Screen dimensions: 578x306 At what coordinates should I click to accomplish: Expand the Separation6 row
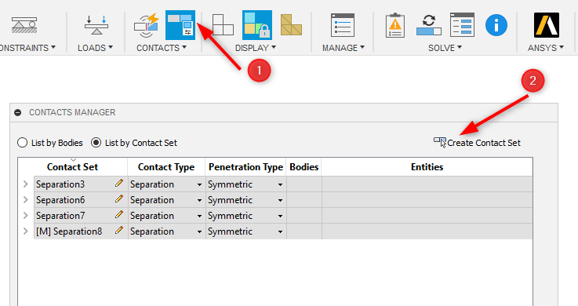(25, 200)
